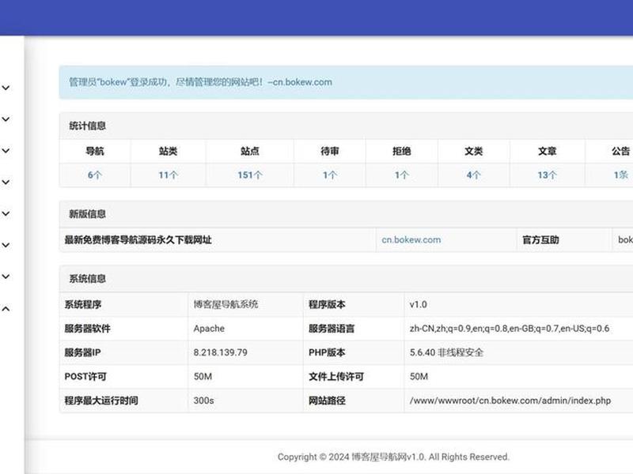Open the 1个 link under 拒绝
The height and width of the screenshot is (474, 633).
pyautogui.click(x=402, y=175)
